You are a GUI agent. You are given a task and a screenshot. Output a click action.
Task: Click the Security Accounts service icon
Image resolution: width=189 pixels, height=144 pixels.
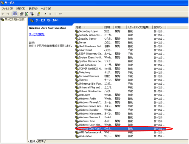(77, 35)
